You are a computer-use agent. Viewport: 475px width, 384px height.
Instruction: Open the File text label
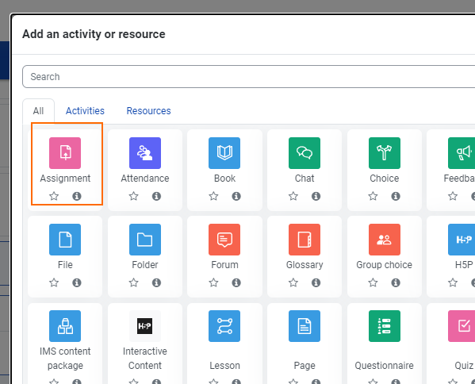point(65,265)
